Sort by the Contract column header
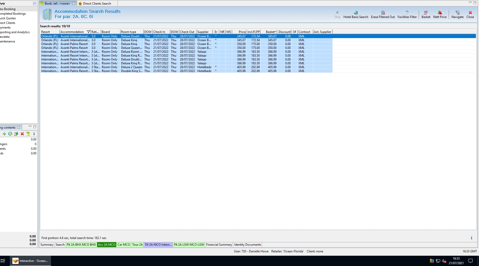 click(x=305, y=32)
